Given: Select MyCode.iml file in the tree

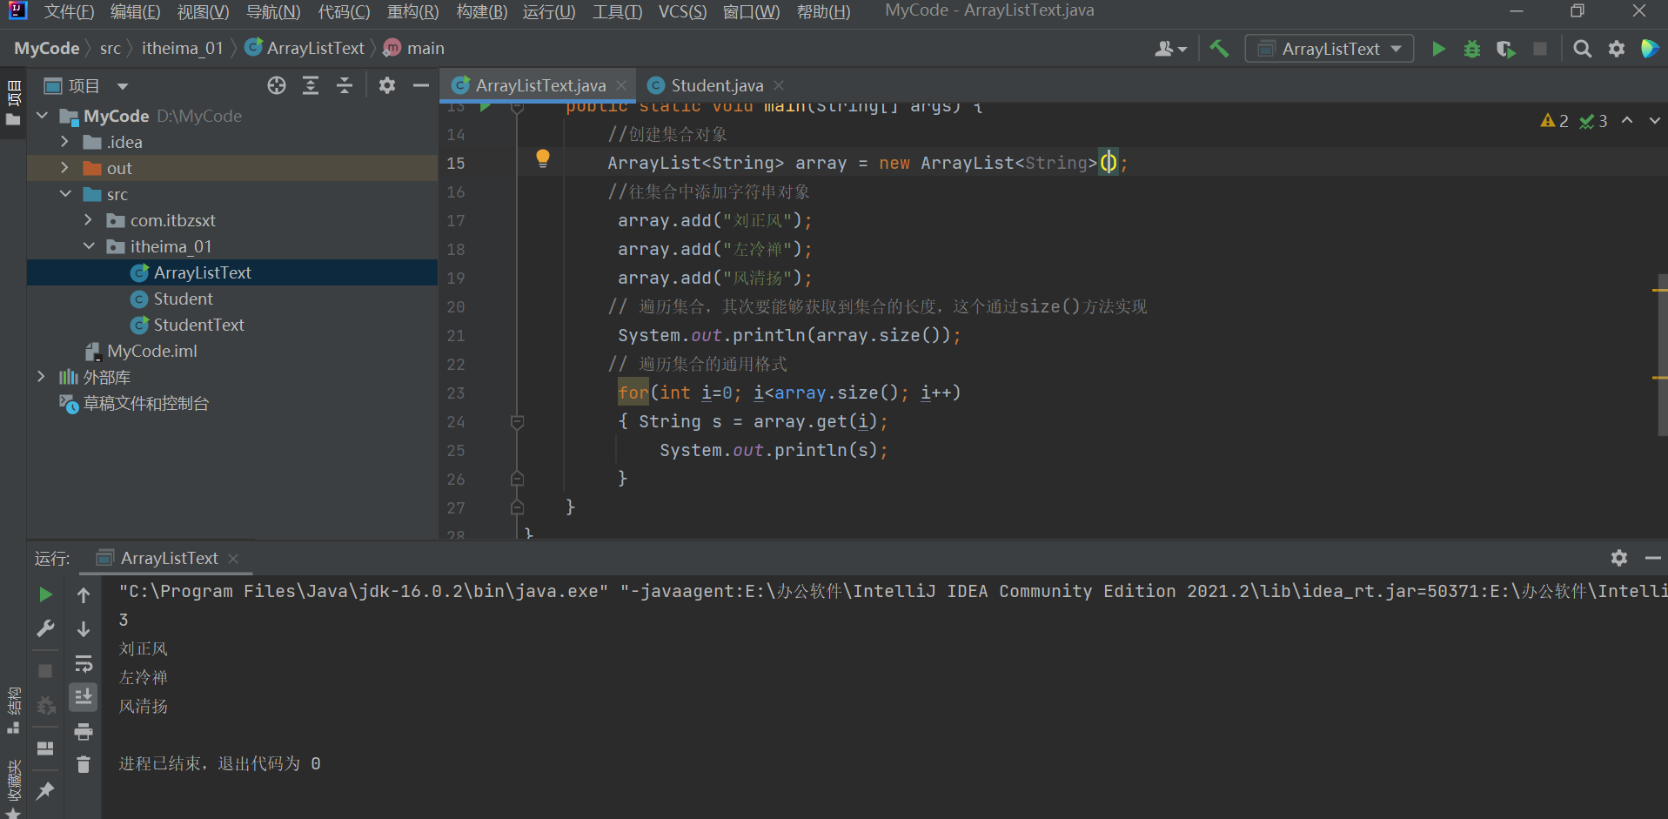Looking at the screenshot, I should click(x=151, y=351).
